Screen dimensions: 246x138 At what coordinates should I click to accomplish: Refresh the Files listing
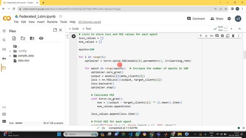(23, 38)
